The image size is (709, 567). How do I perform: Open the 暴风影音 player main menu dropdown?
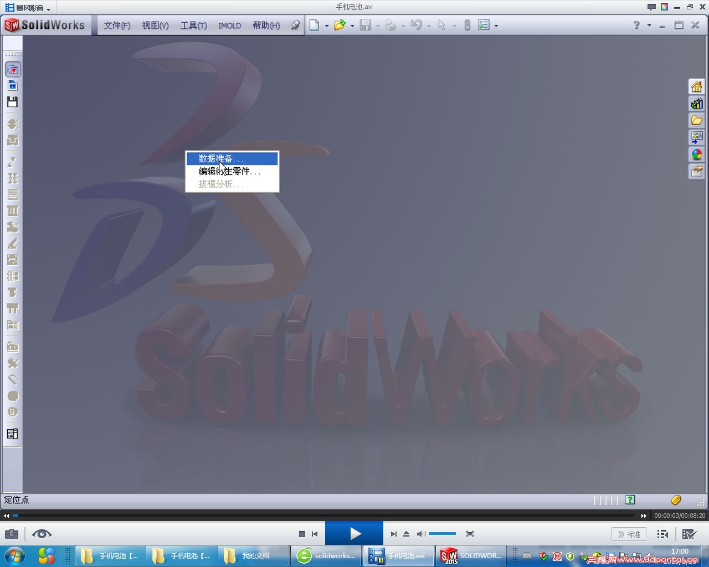tap(28, 8)
